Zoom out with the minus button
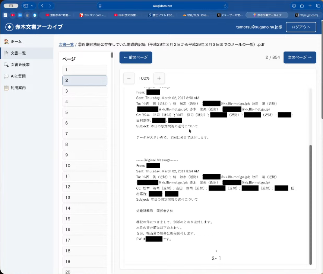 point(129,78)
